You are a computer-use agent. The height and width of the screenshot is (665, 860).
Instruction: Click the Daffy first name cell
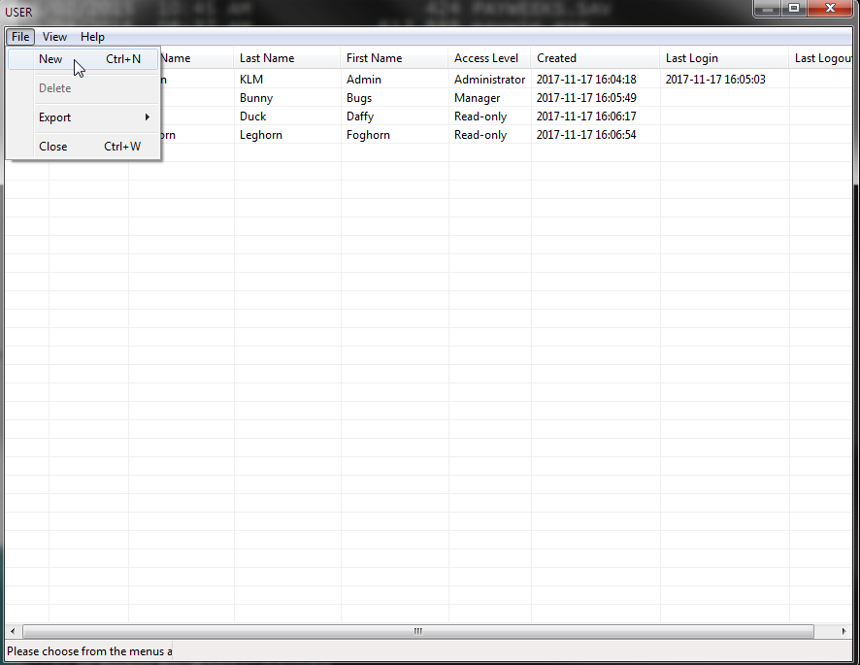coord(395,116)
